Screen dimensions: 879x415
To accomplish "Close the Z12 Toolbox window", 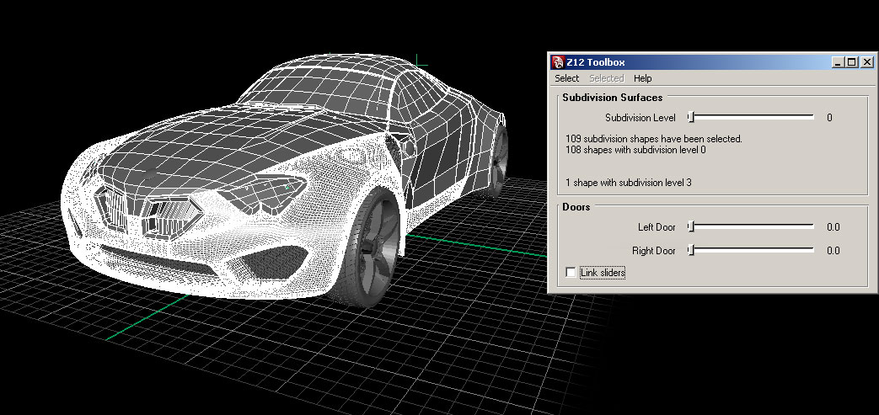I will (x=866, y=62).
